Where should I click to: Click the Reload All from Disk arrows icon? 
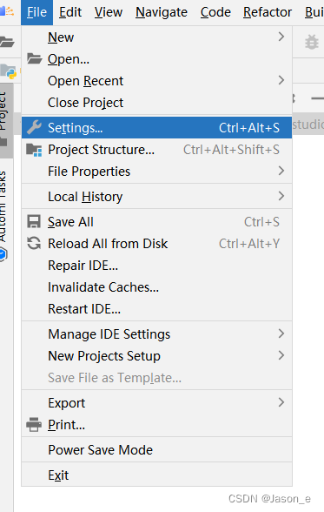pyautogui.click(x=34, y=243)
